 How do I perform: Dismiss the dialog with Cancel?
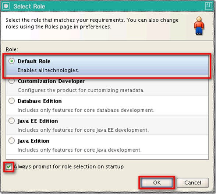coord(193,183)
